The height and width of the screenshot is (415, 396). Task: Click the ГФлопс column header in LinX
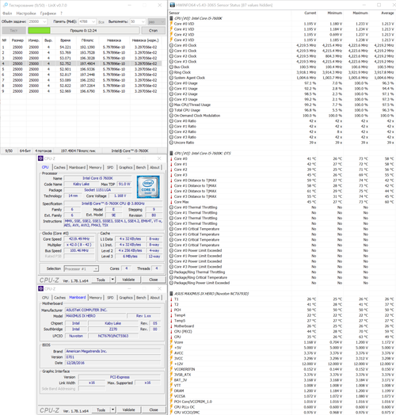(87, 40)
